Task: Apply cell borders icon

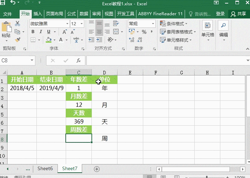Action: click(33, 40)
